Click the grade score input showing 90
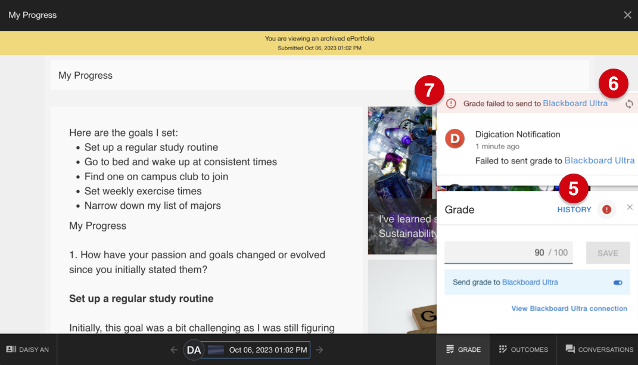This screenshot has width=638, height=365. pos(509,252)
